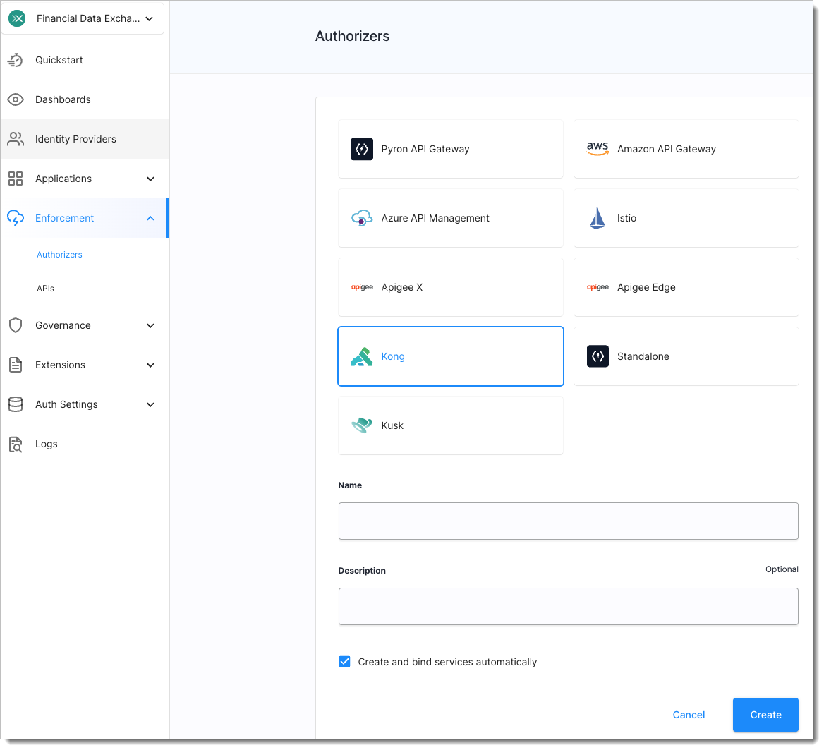The width and height of the screenshot is (824, 750).
Task: Click the Applications grid icon
Action: click(16, 179)
